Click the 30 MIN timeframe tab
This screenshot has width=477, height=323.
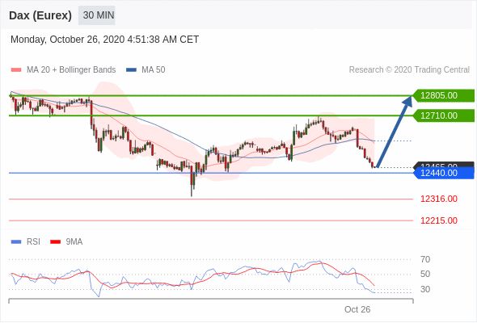tap(97, 15)
